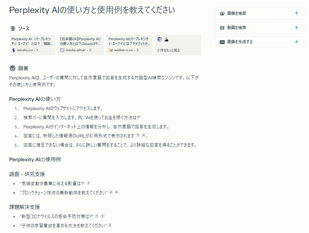Click the image search picture icon
This screenshot has width=309, height=233.
pos(222,14)
